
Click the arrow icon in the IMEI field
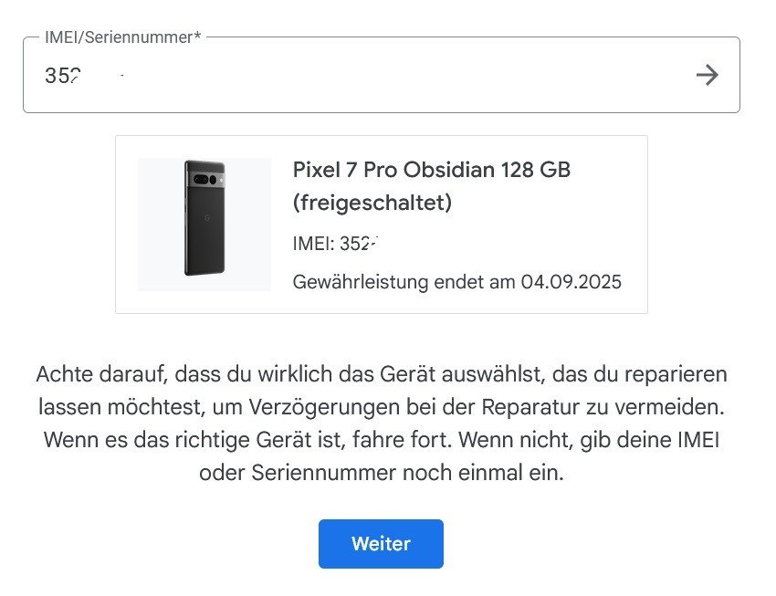click(x=707, y=75)
